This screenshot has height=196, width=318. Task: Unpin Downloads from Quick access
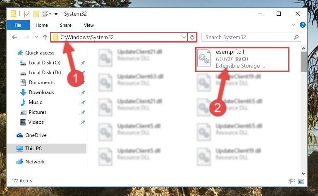[x=83, y=93]
